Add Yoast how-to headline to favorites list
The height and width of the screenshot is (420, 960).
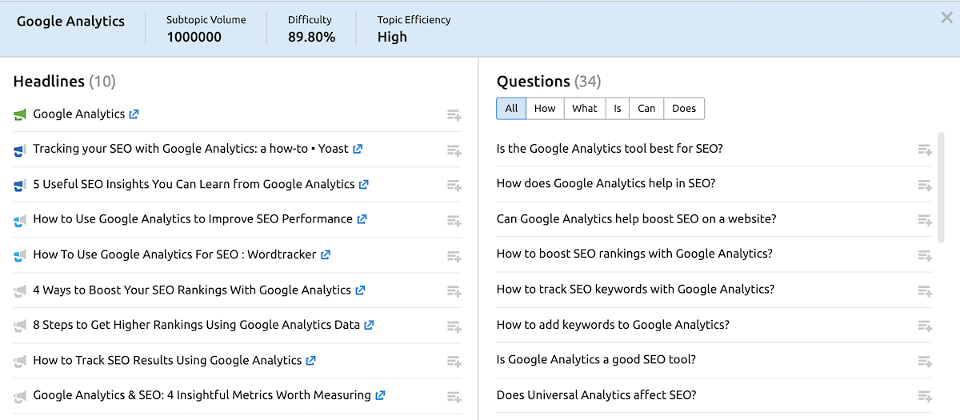pos(454,150)
